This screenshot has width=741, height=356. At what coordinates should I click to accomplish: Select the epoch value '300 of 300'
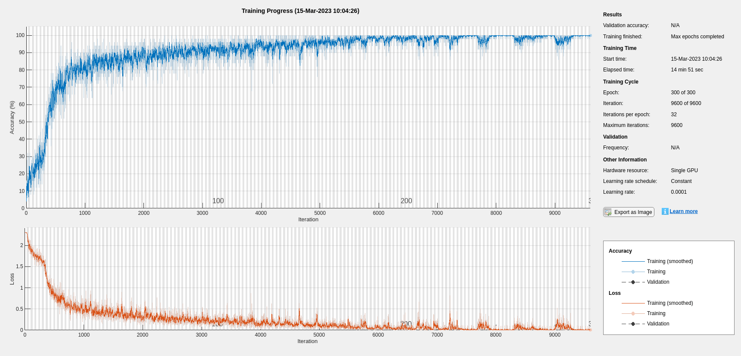683,93
